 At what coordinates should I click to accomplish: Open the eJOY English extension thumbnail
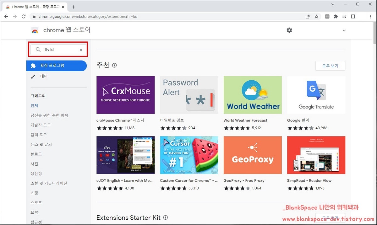point(125,155)
